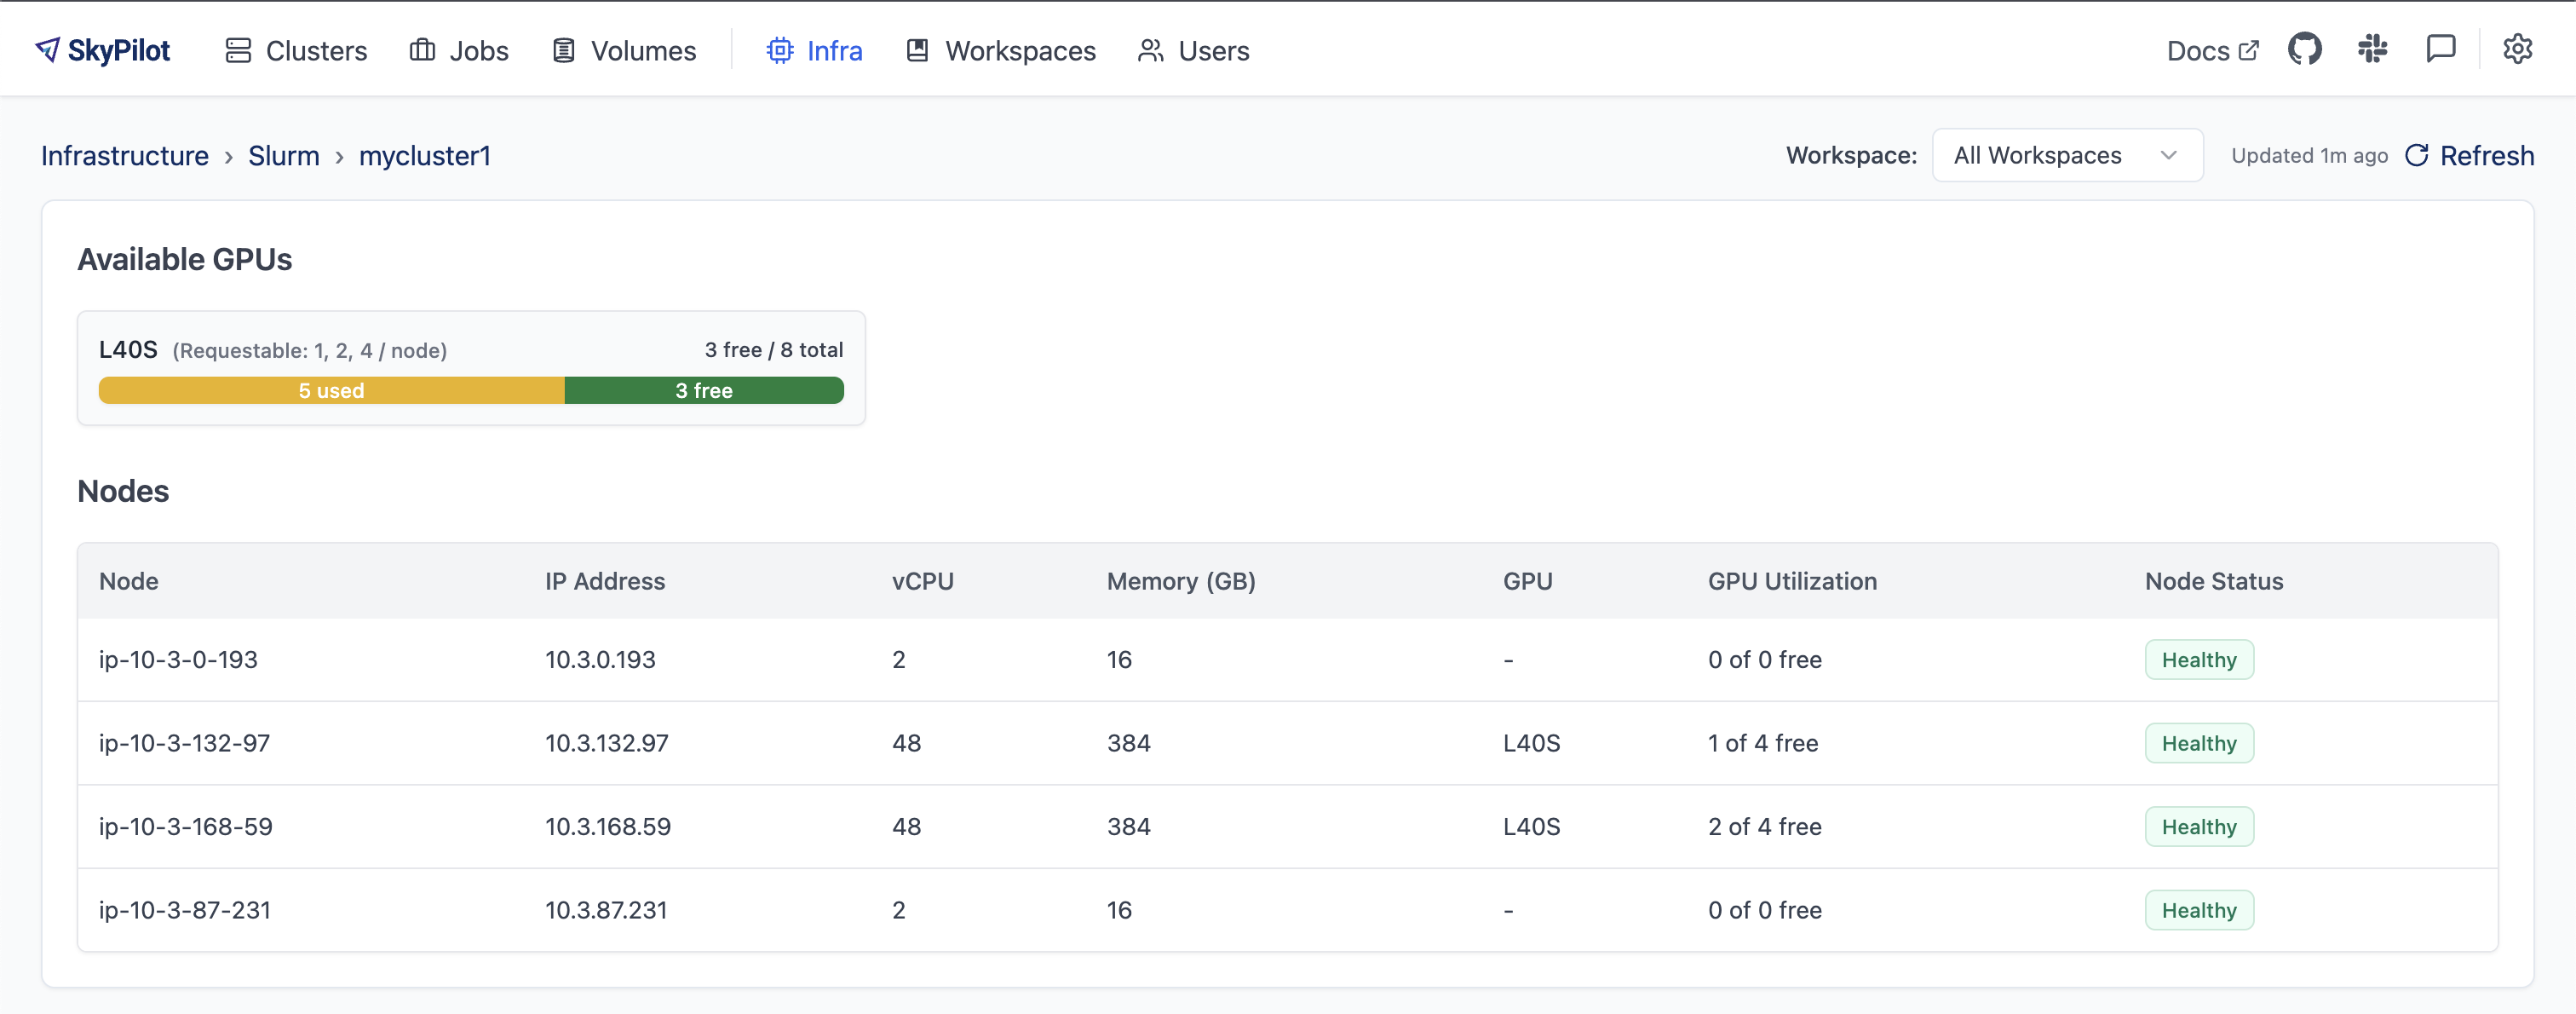Viewport: 2576px width, 1014px height.
Task: Open the Slack community icon
Action: point(2372,49)
